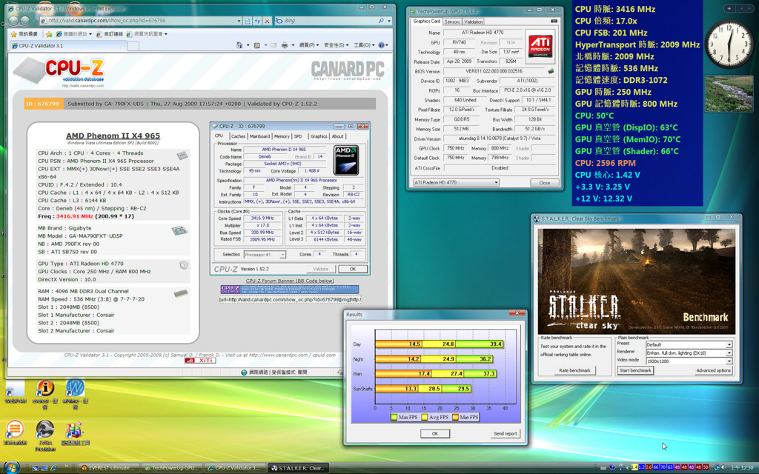
Task: Click the Send report button
Action: coord(505,433)
